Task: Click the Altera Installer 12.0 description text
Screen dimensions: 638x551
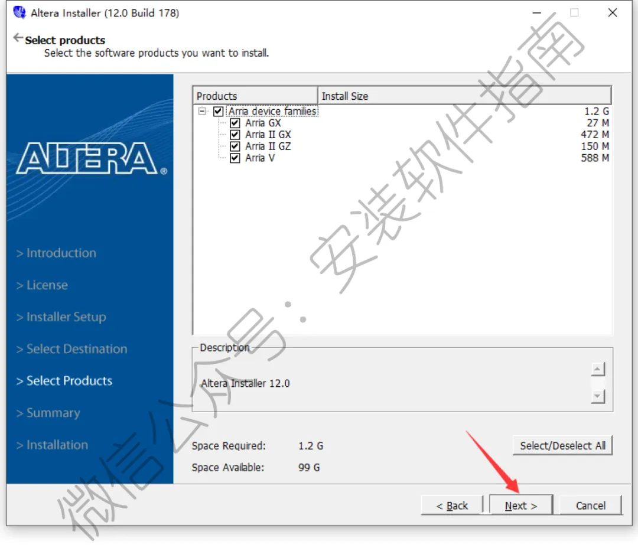Action: tap(245, 383)
